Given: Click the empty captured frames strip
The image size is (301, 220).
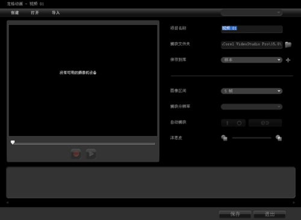Looking at the screenshot, I should click(x=150, y=183).
